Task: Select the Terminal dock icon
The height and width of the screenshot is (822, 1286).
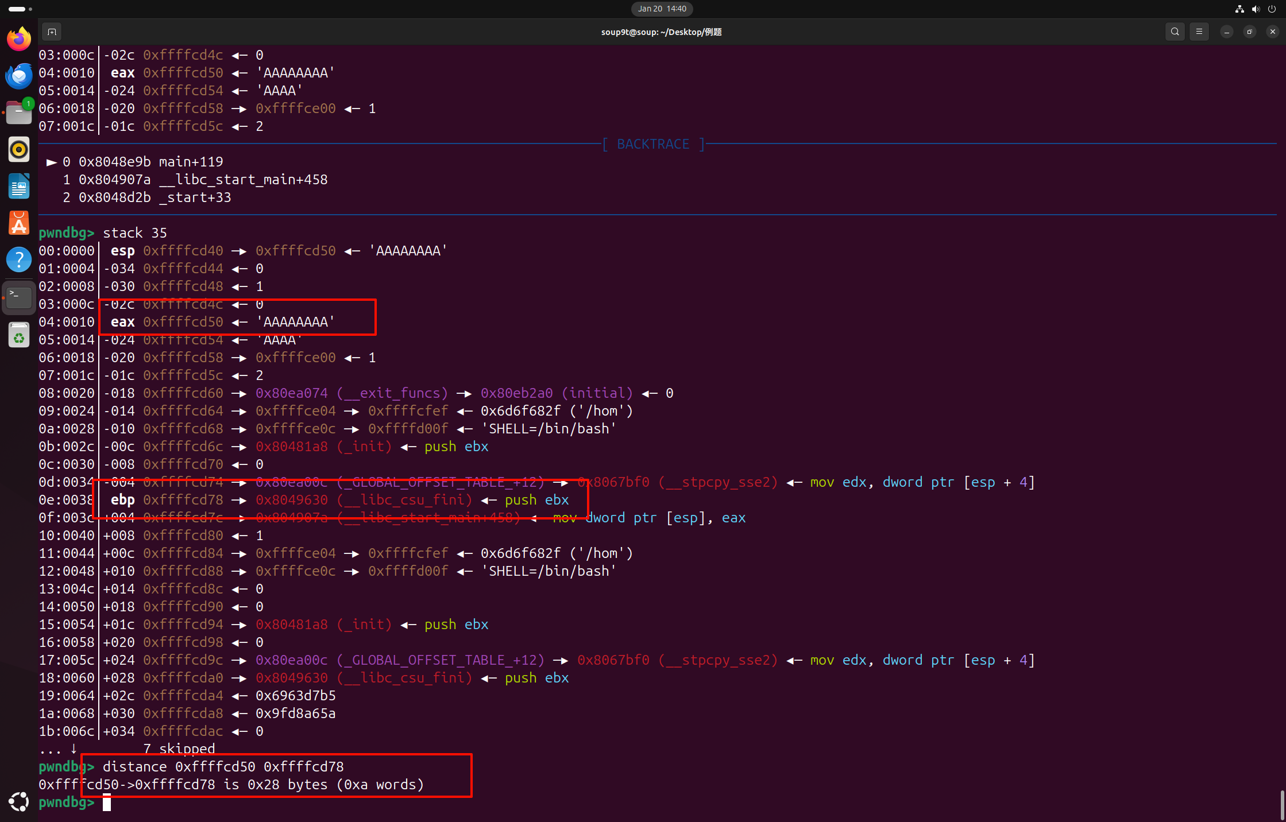Action: 19,297
